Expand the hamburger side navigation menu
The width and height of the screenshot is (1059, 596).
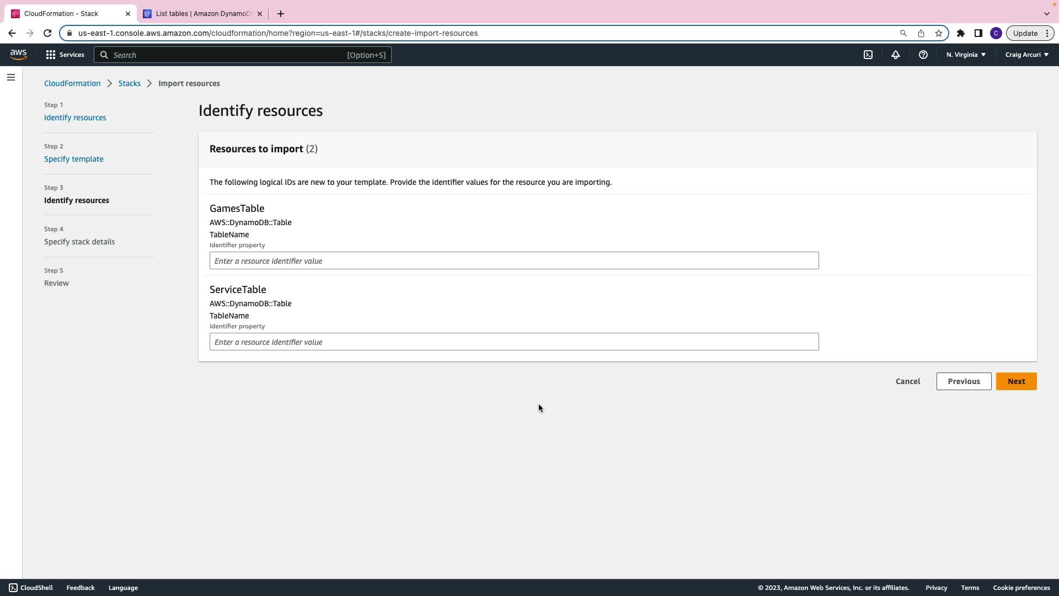coord(11,77)
